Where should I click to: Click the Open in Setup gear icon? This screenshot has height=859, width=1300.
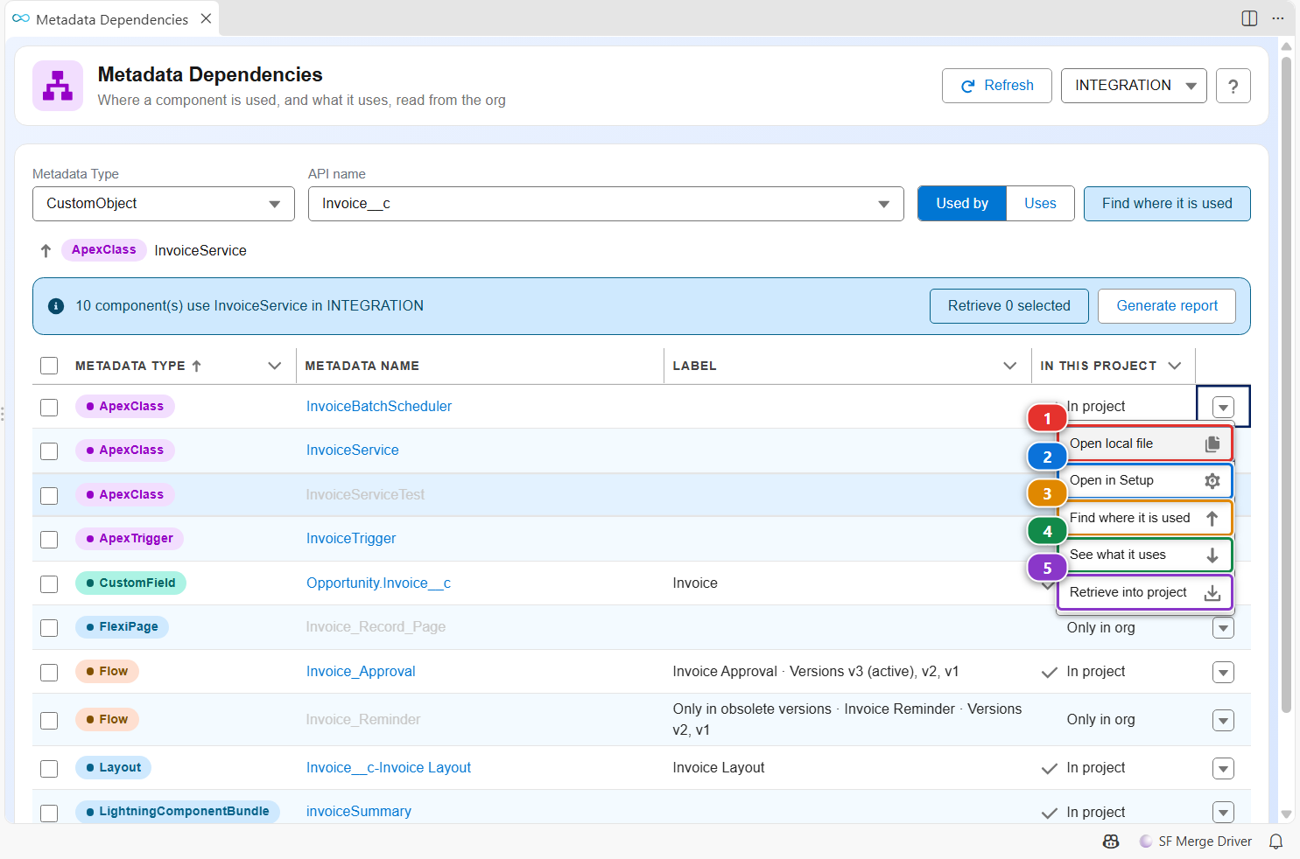pos(1212,481)
